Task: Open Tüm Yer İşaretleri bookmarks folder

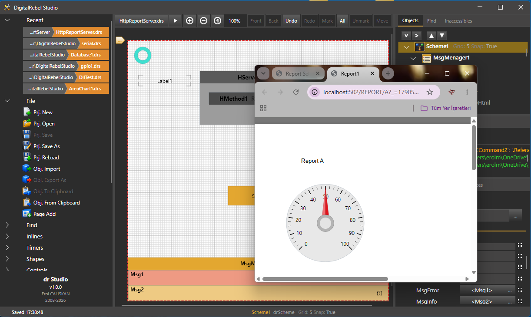Action: click(445, 108)
